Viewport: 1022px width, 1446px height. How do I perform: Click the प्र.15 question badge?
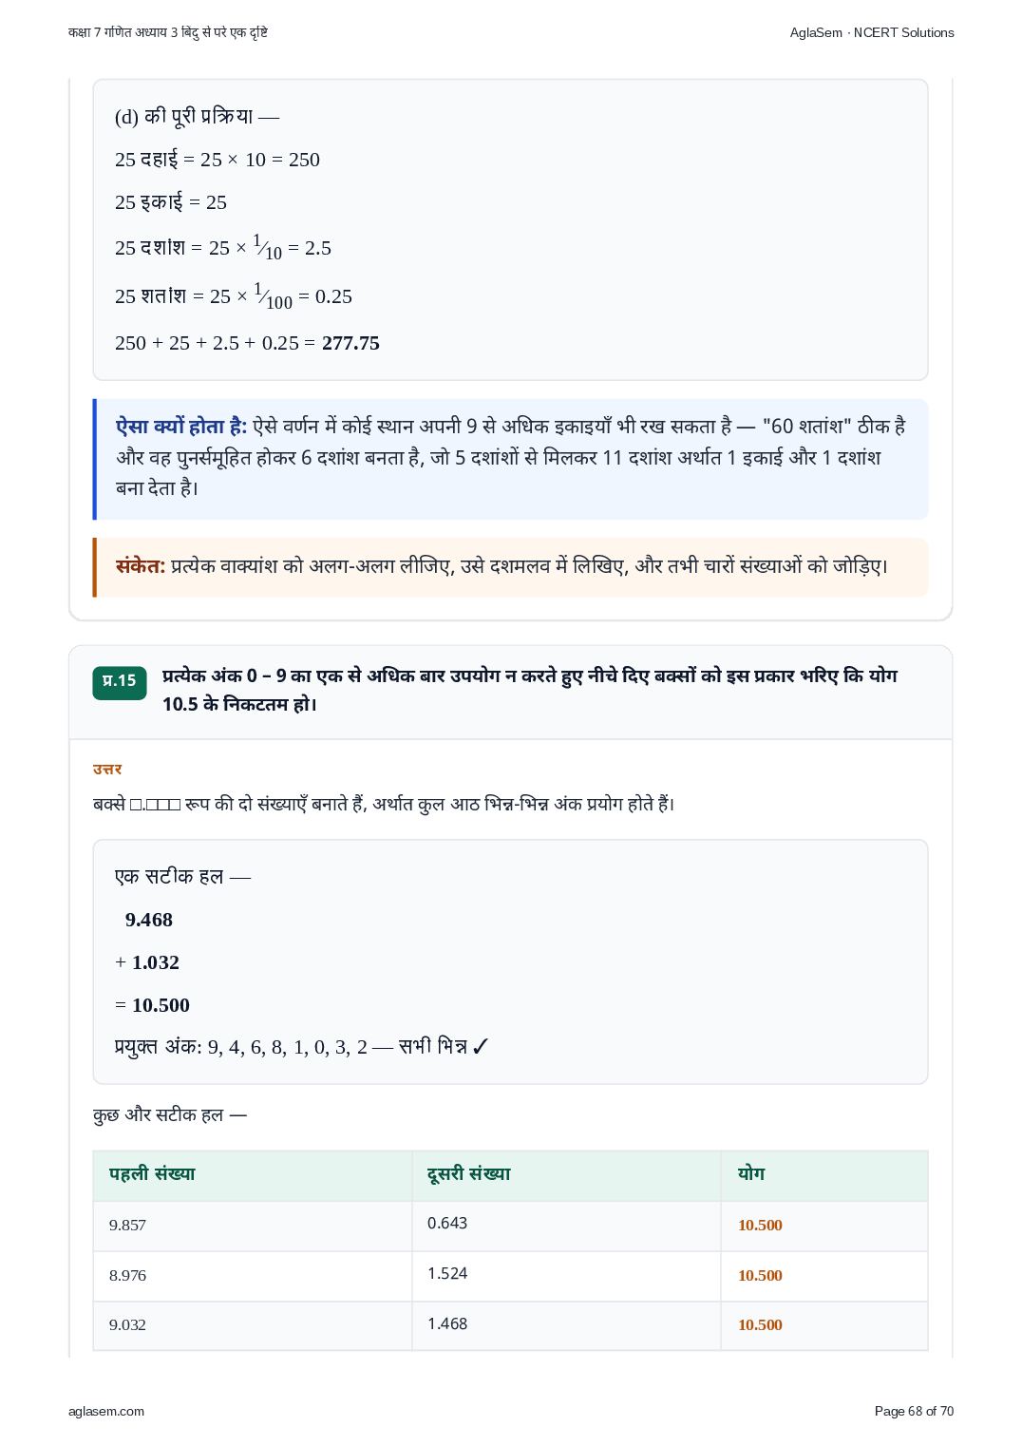120,681
